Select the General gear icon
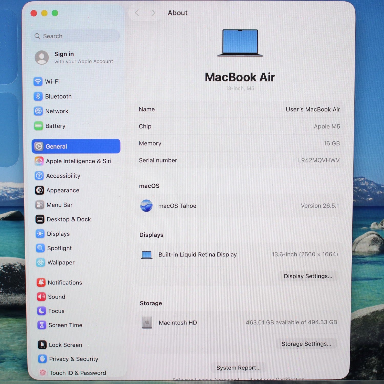 coord(39,146)
